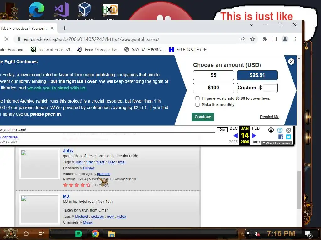Open the Visual Studio desktop icon
Image resolution: width=321 pixels, height=240 pixels.
pyautogui.click(x=61, y=10)
